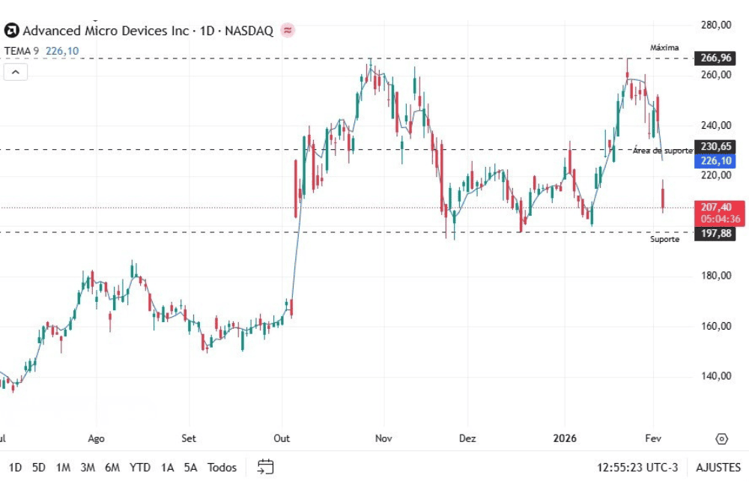Display Todos (all) data range
The image size is (749, 499).
point(222,468)
